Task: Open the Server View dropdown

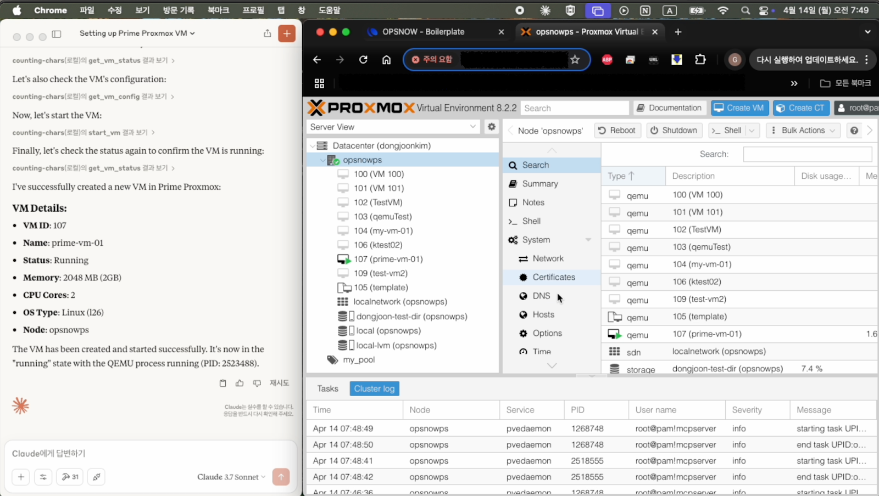Action: pos(392,127)
